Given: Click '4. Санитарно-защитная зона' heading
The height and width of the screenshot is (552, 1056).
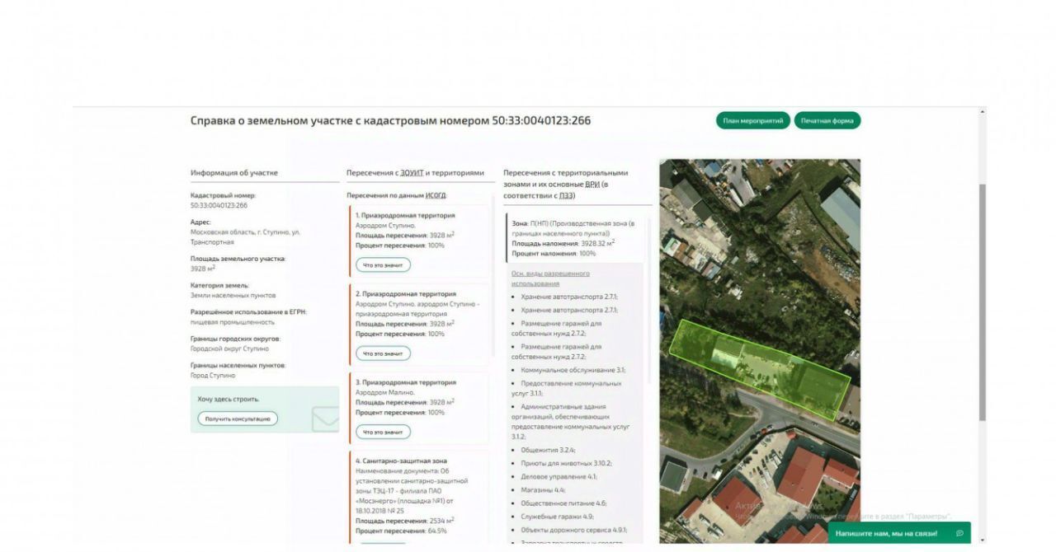Looking at the screenshot, I should point(402,461).
